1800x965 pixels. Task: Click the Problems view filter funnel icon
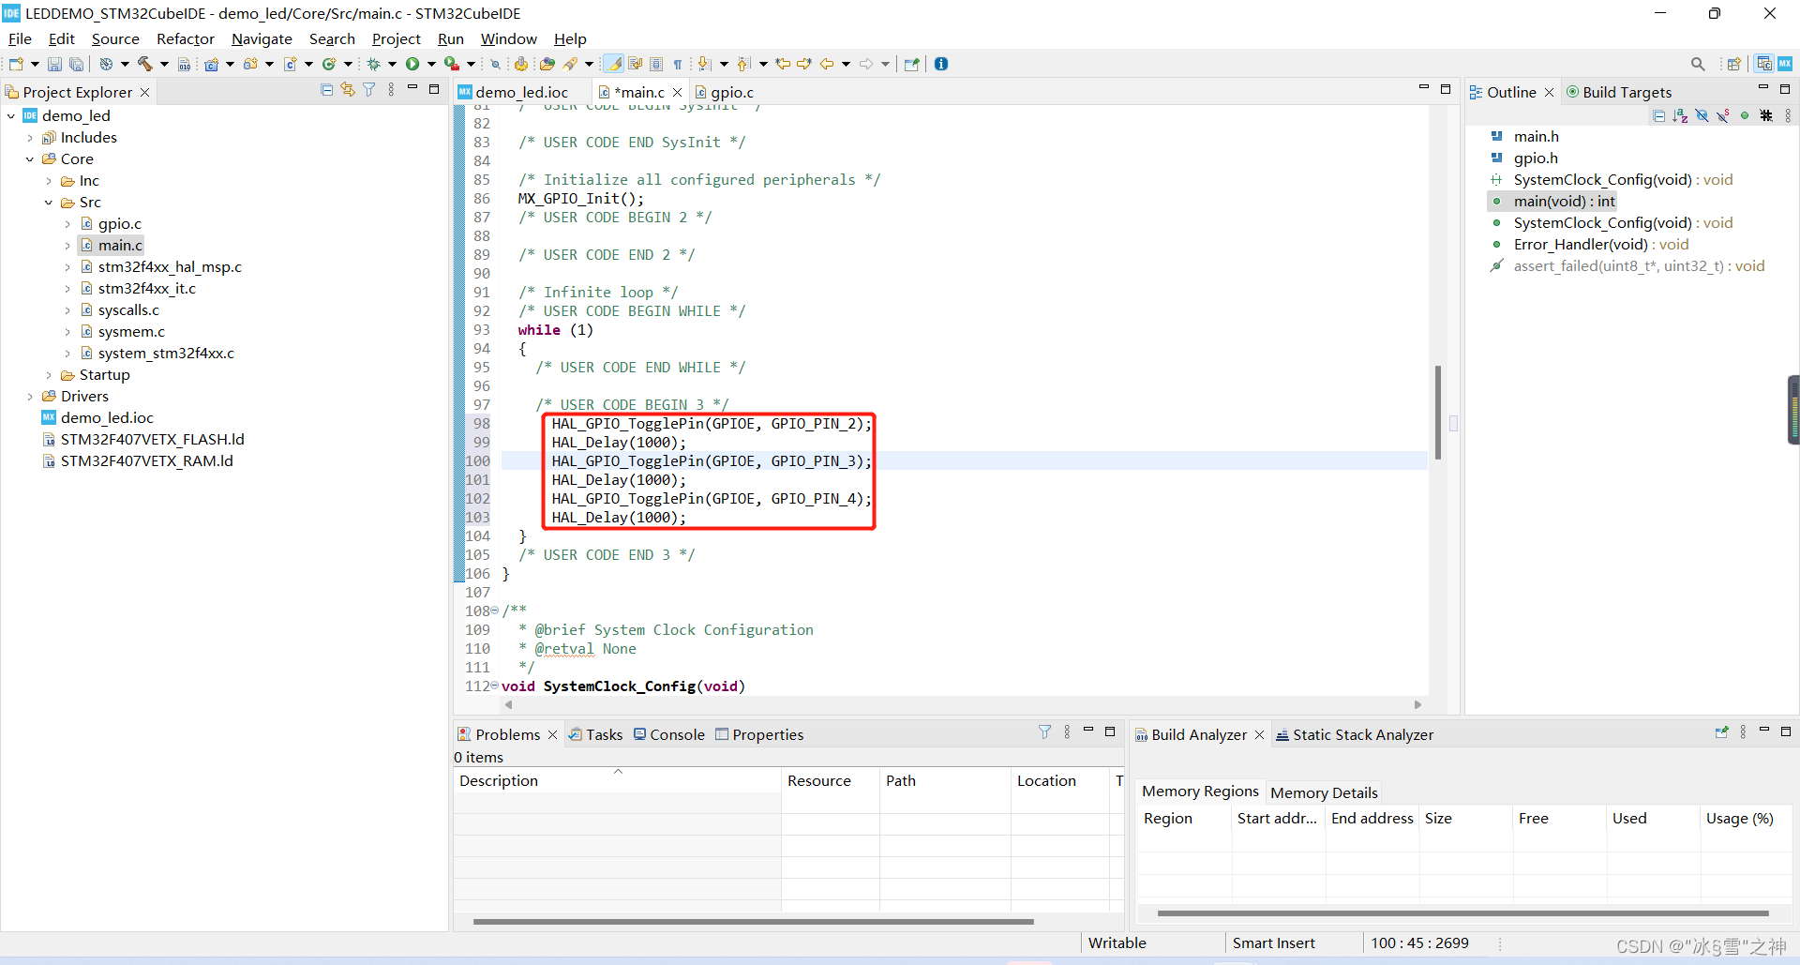(1044, 732)
